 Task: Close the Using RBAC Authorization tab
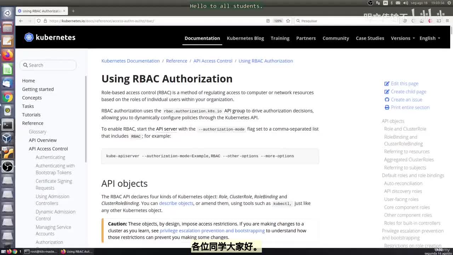point(64,11)
